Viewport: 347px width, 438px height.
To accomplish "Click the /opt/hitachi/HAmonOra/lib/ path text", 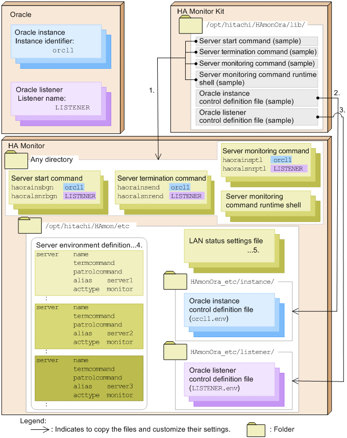I will point(256,25).
